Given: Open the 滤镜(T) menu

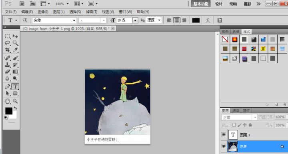Looking at the screenshot, I should click(92, 12).
